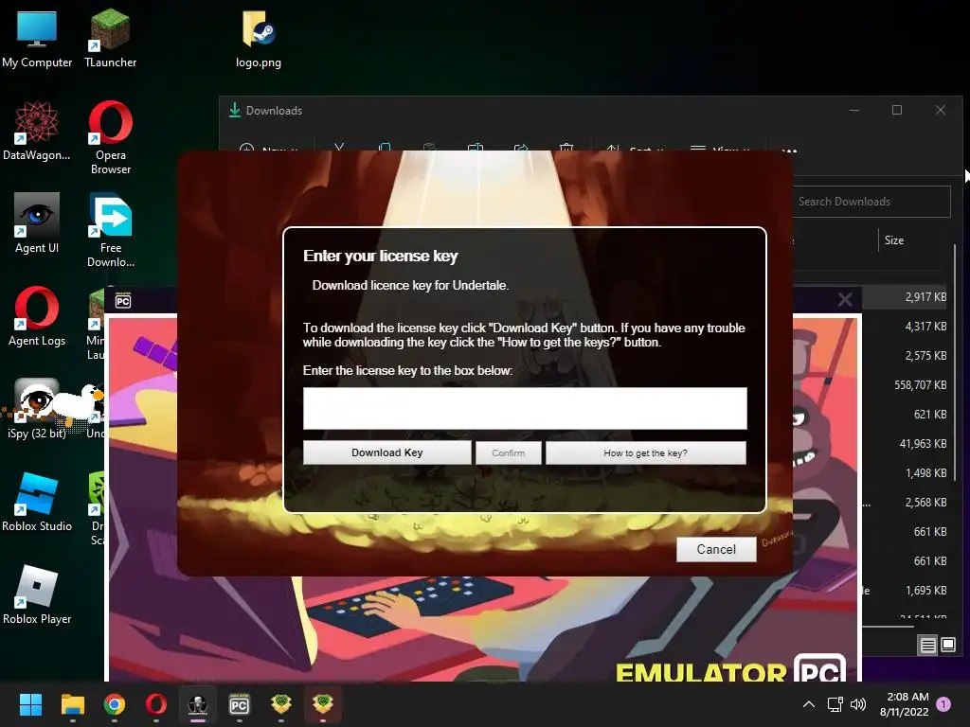The width and height of the screenshot is (970, 727).
Task: Open Google Chrome from the taskbar
Action: point(115,704)
